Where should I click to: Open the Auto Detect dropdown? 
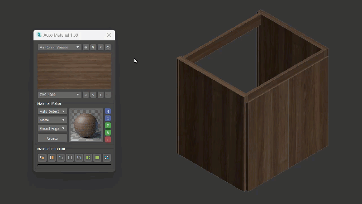pyautogui.click(x=52, y=111)
